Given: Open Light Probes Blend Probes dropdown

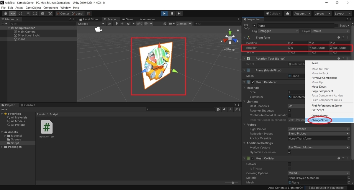Looking at the screenshot, I should [319, 129].
